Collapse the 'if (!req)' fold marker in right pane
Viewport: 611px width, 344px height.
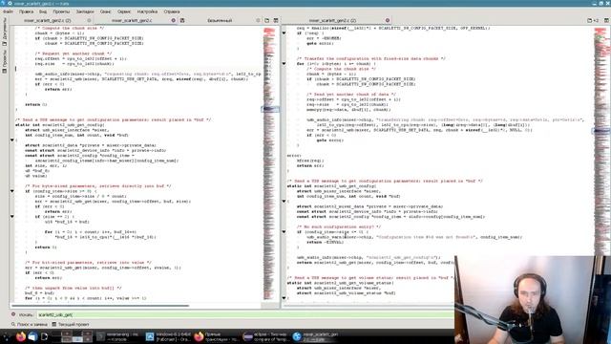[284, 33]
